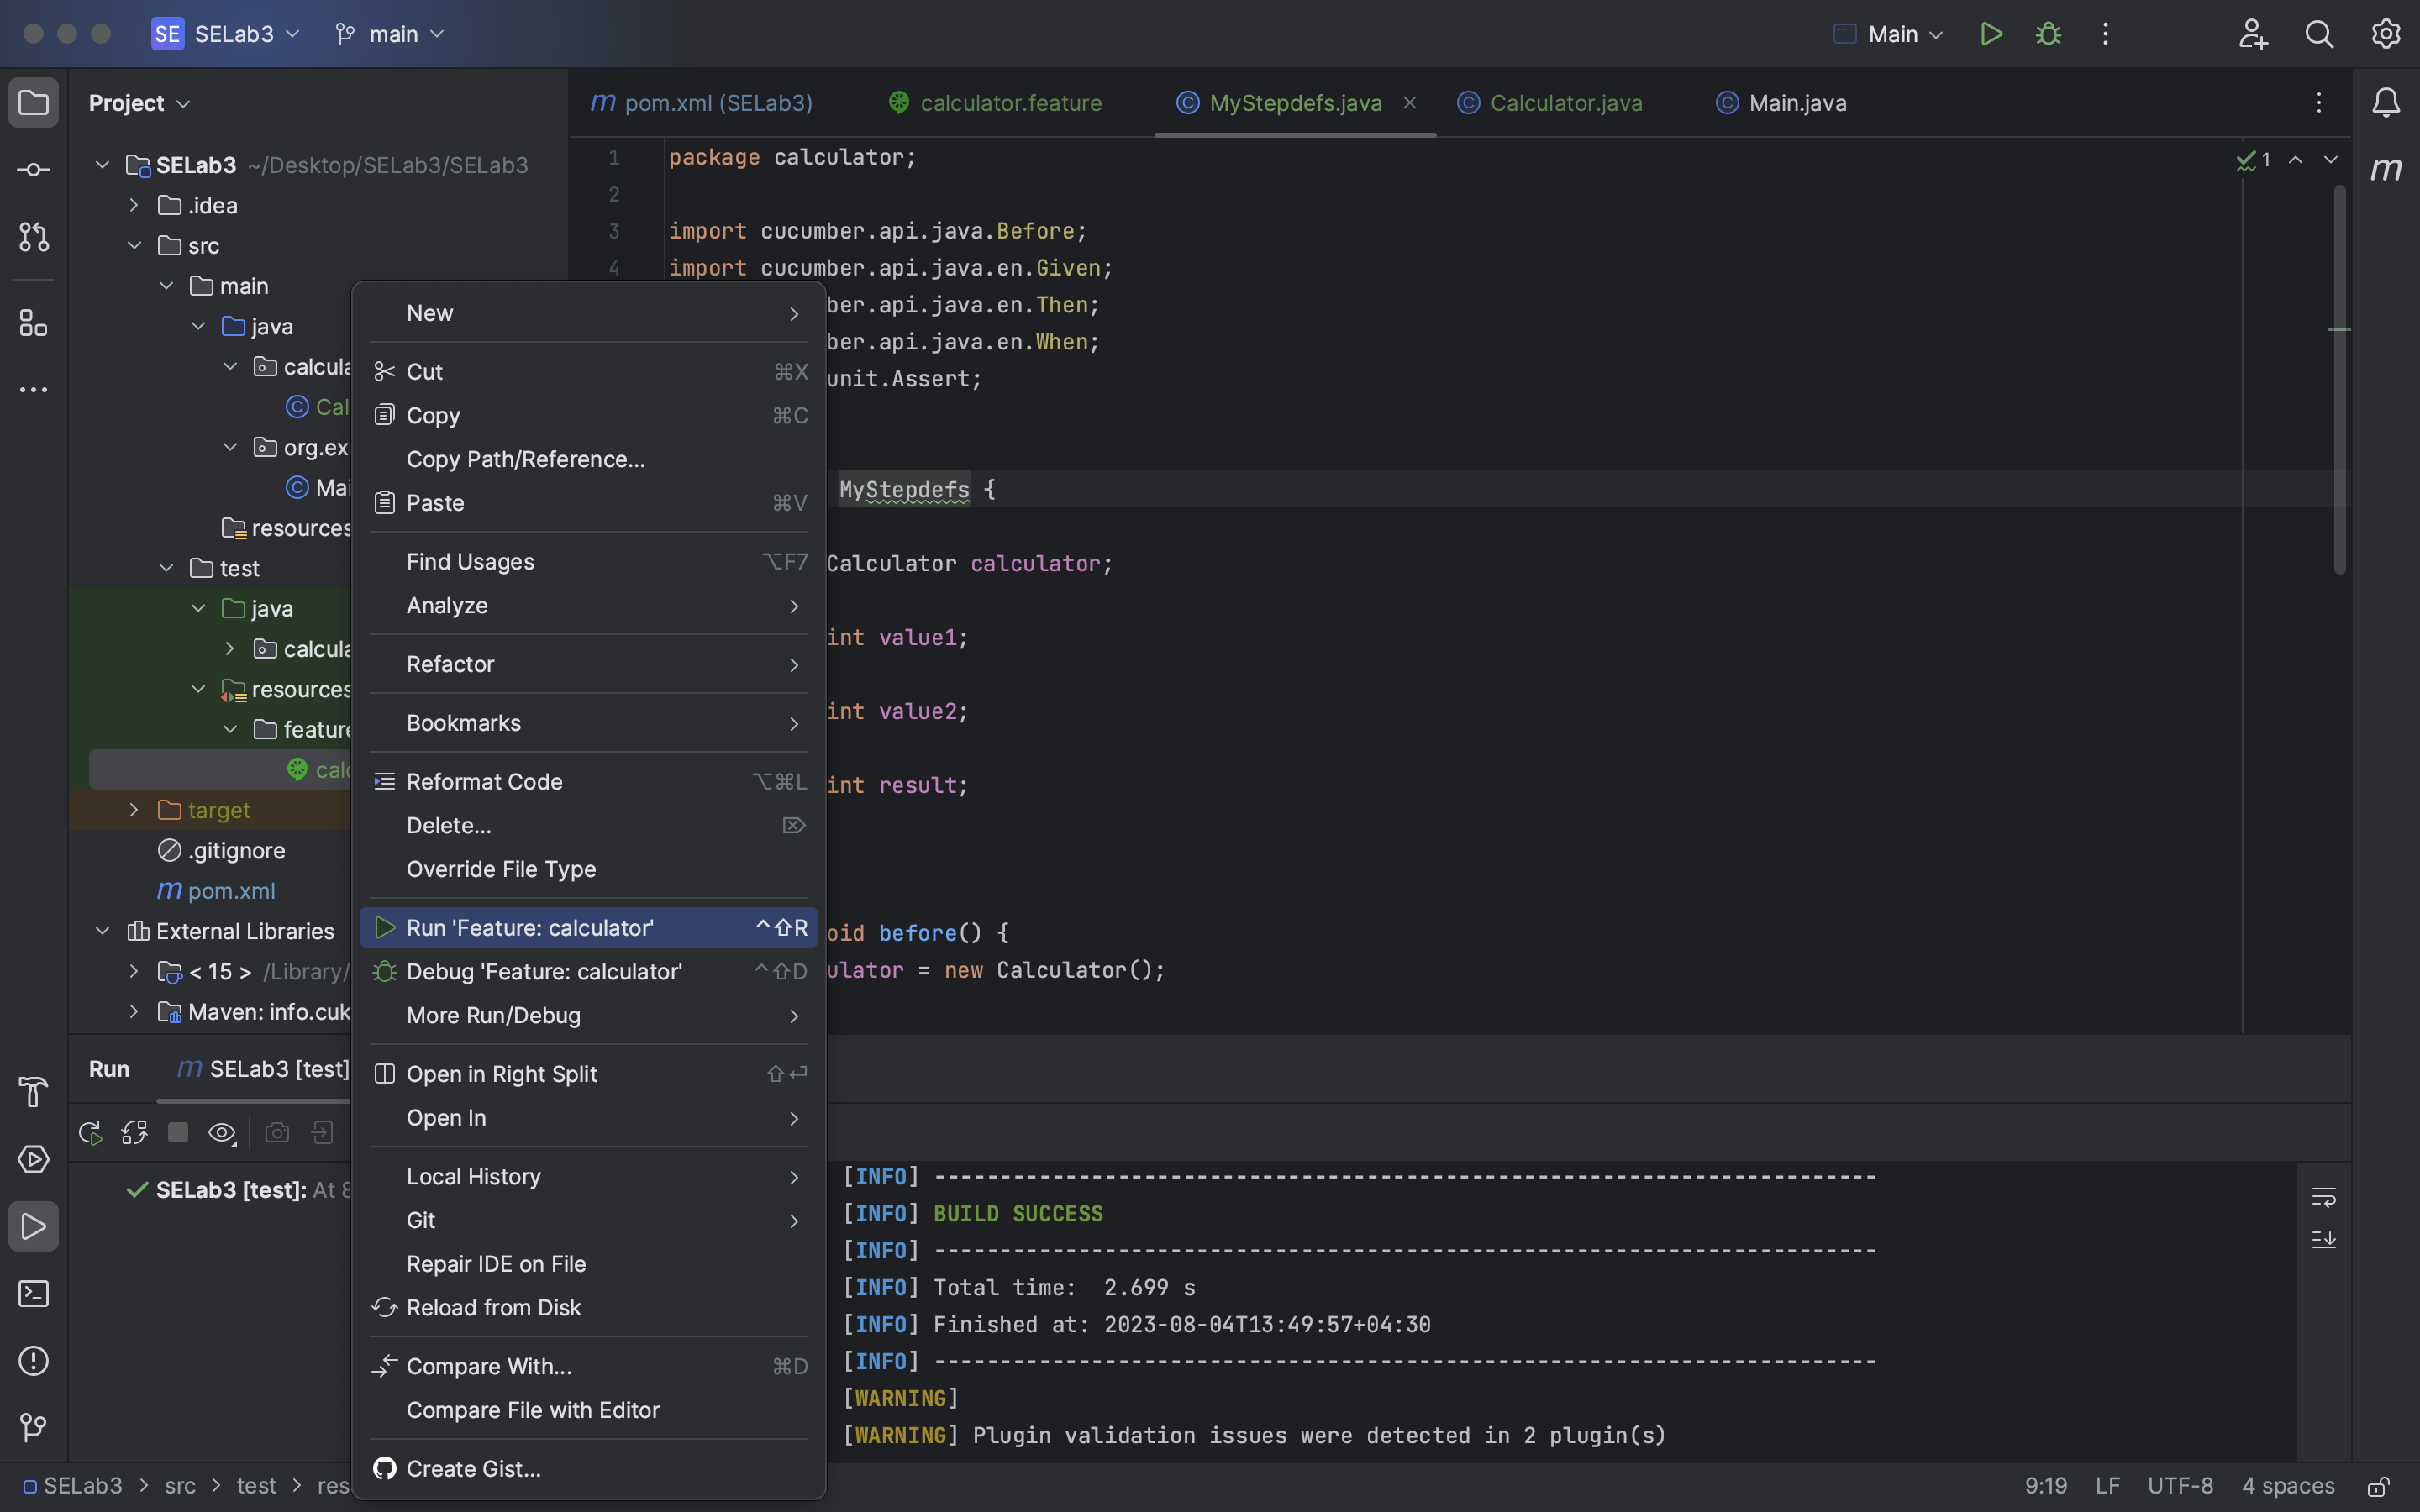This screenshot has height=1512, width=2420.
Task: Open the Commit tool window icon
Action: [x=33, y=169]
